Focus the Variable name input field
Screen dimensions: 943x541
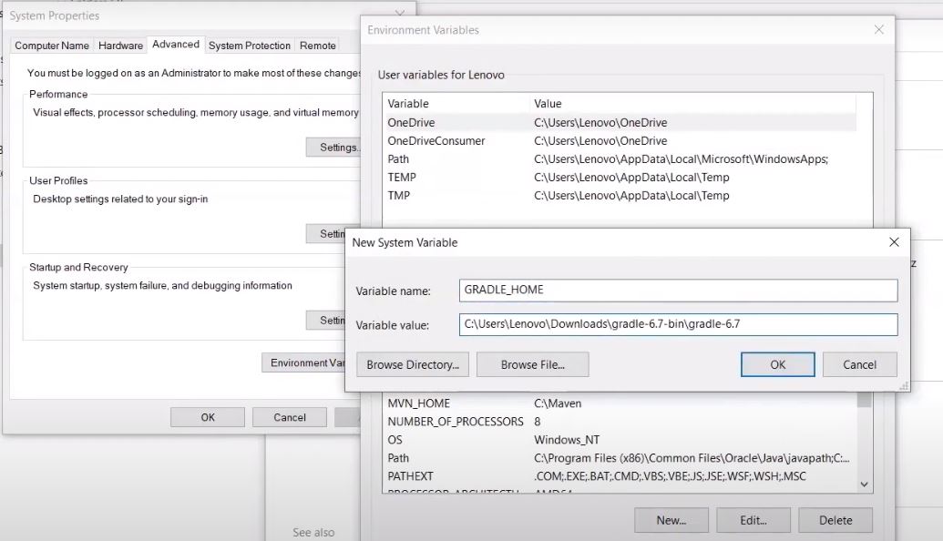(x=678, y=291)
